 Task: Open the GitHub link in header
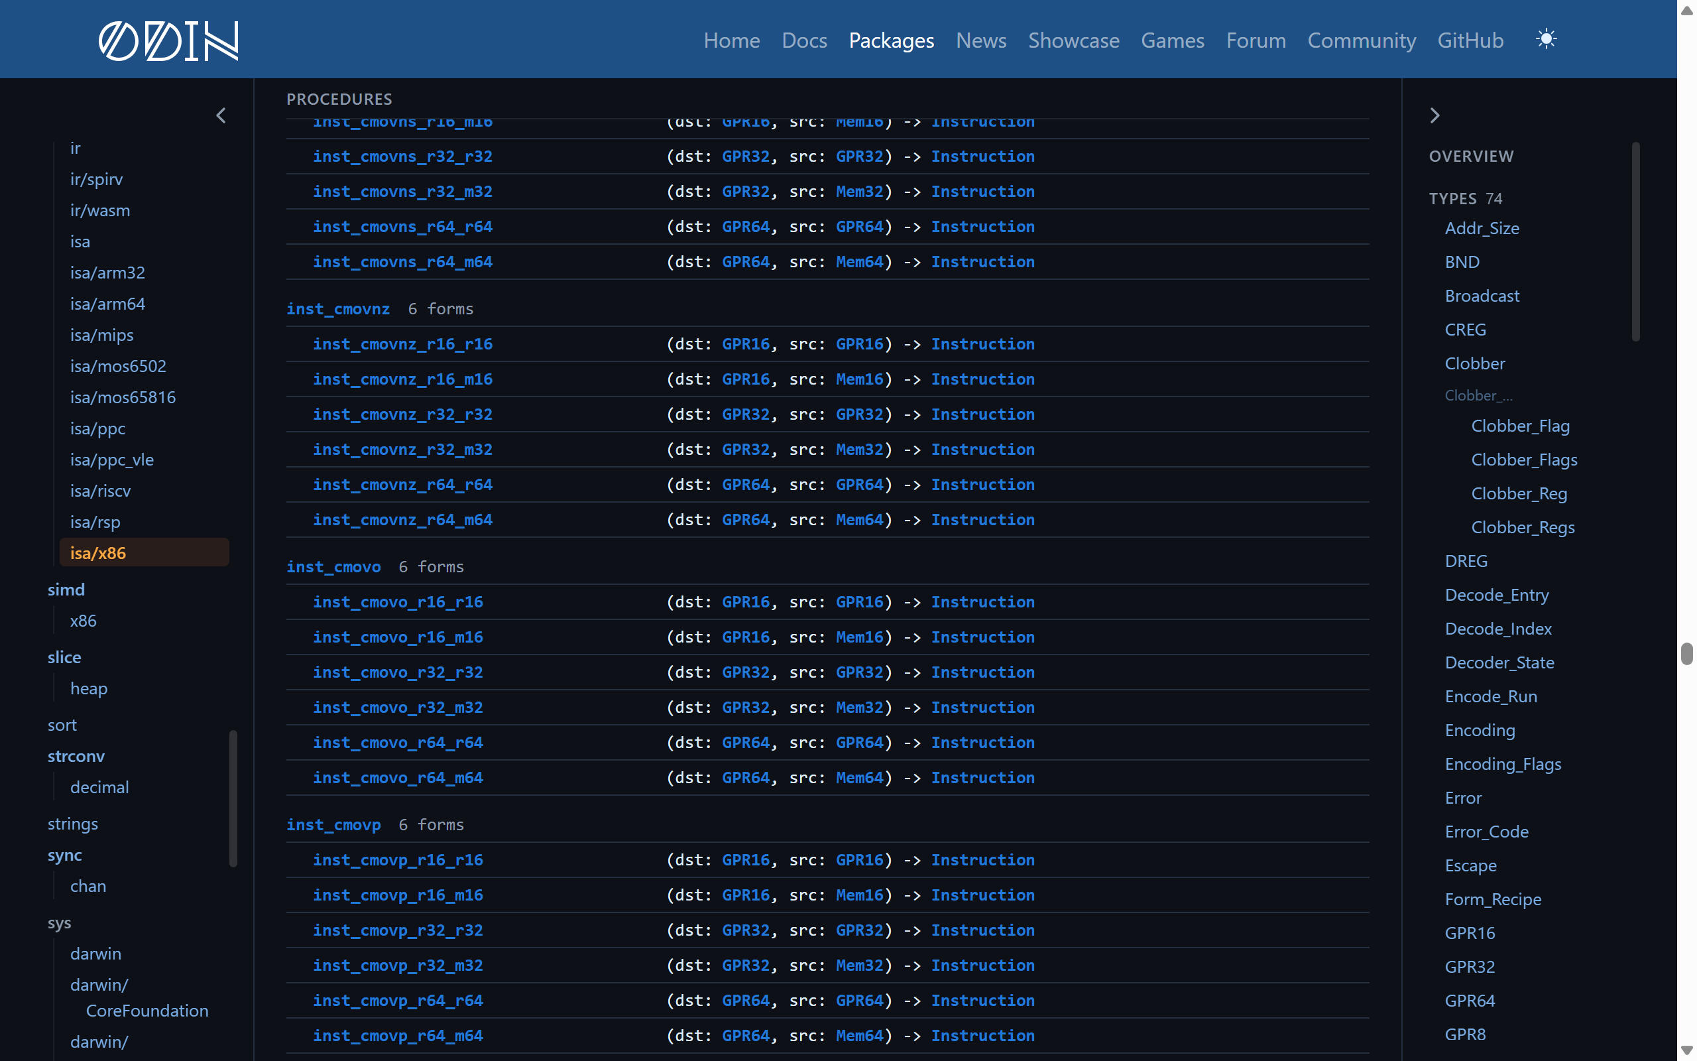click(1470, 40)
